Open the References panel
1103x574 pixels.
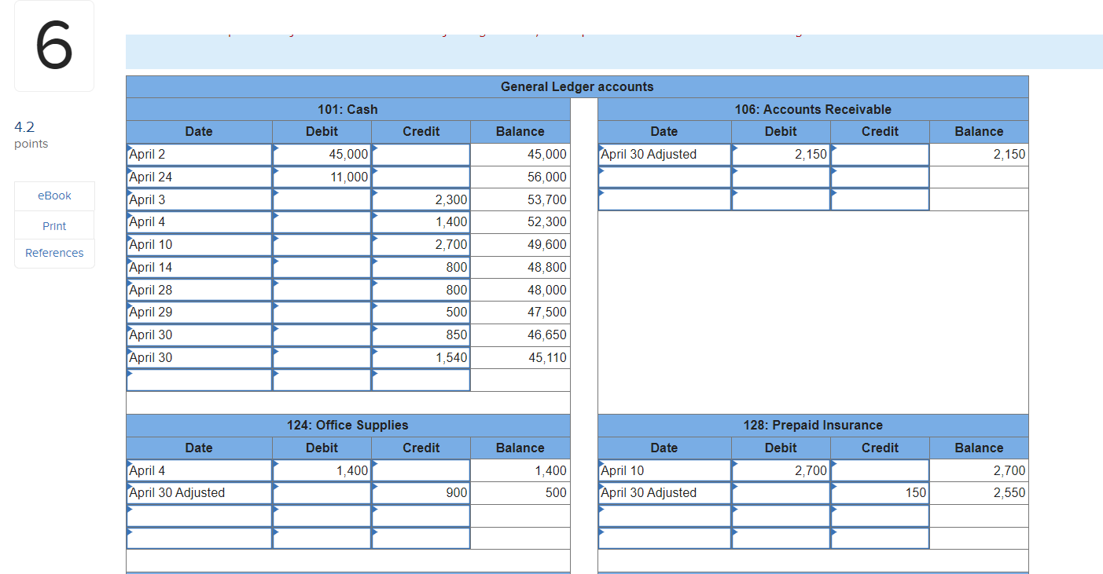(53, 253)
